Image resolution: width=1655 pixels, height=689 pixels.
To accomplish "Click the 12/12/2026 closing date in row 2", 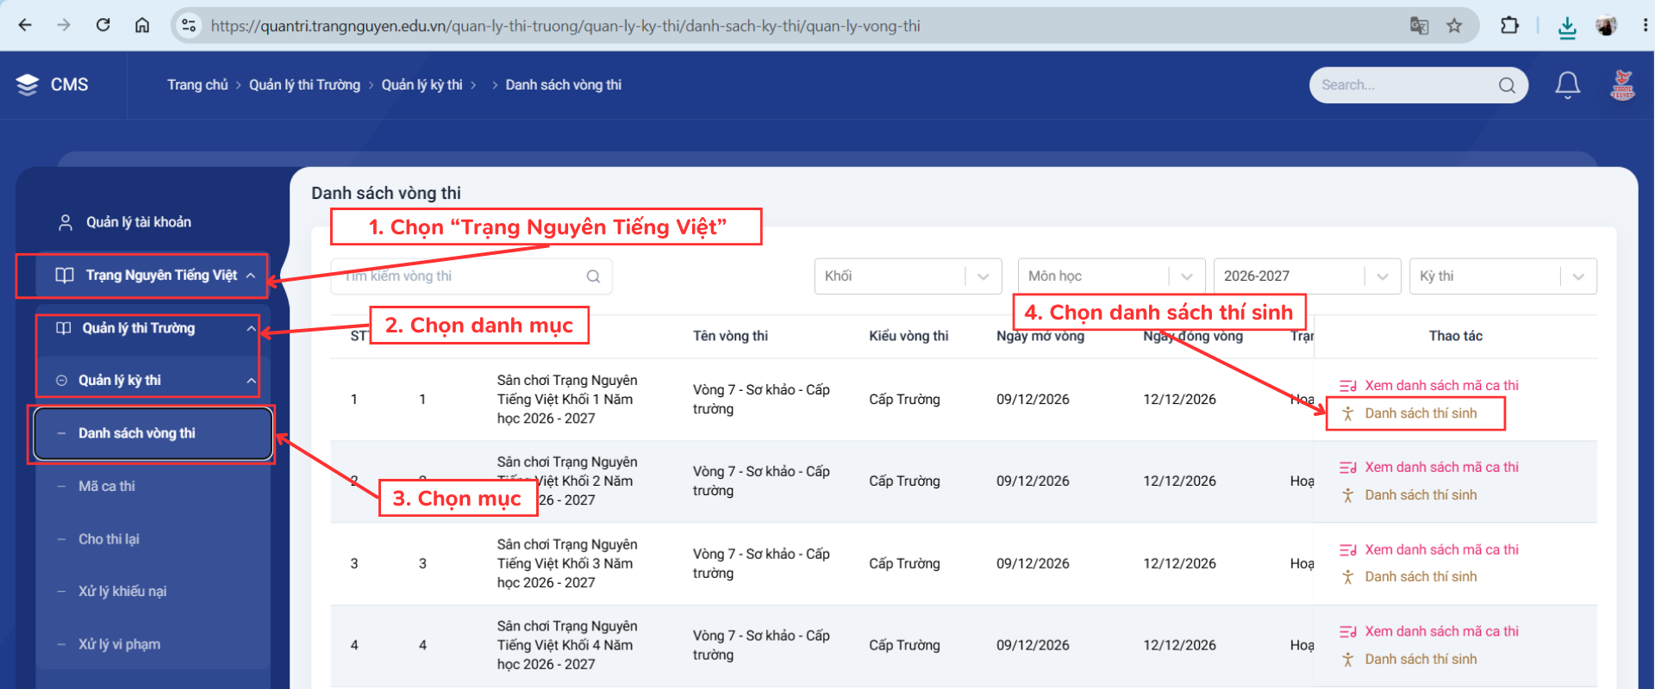I will click(1179, 481).
